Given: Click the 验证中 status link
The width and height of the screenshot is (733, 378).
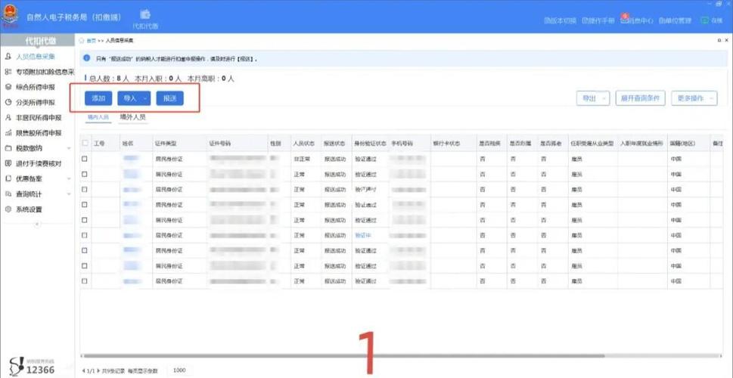Looking at the screenshot, I should (363, 235).
